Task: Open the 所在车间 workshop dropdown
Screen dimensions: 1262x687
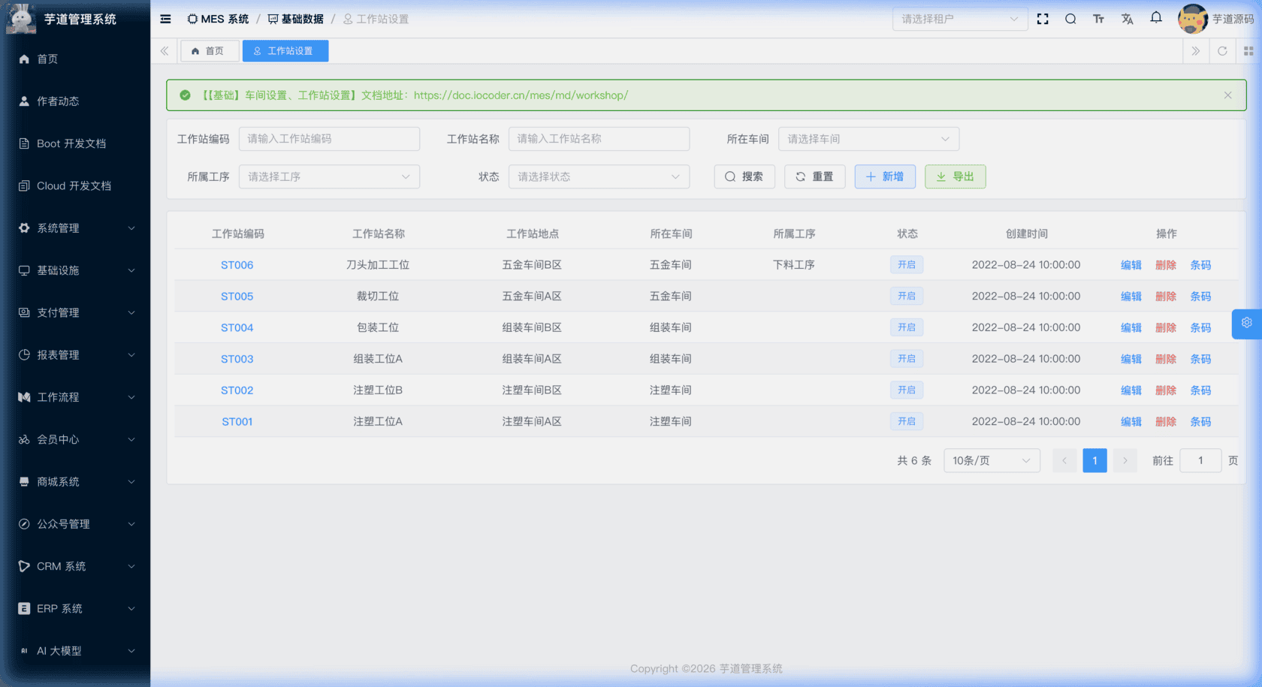Action: pos(868,139)
